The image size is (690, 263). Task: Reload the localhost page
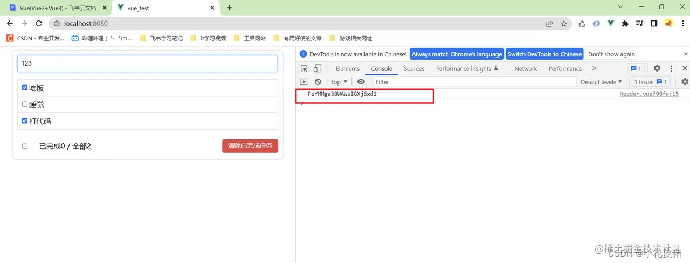(39, 24)
